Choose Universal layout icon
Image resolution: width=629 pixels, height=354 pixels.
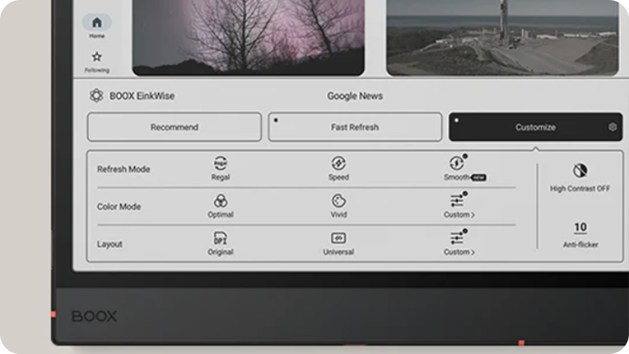pos(339,238)
